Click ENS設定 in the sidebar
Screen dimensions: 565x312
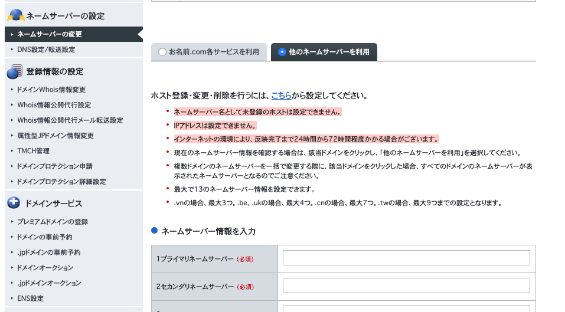(31, 298)
